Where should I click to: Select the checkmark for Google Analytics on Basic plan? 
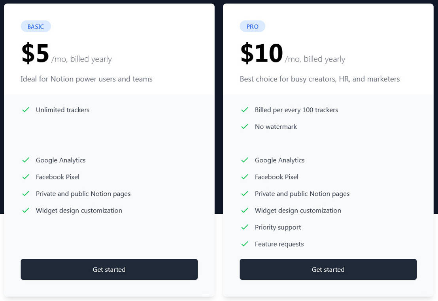[x=26, y=160]
